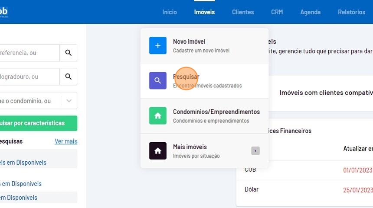Select the Novo imóvel menu entry text
The image size is (373, 208).
point(189,42)
